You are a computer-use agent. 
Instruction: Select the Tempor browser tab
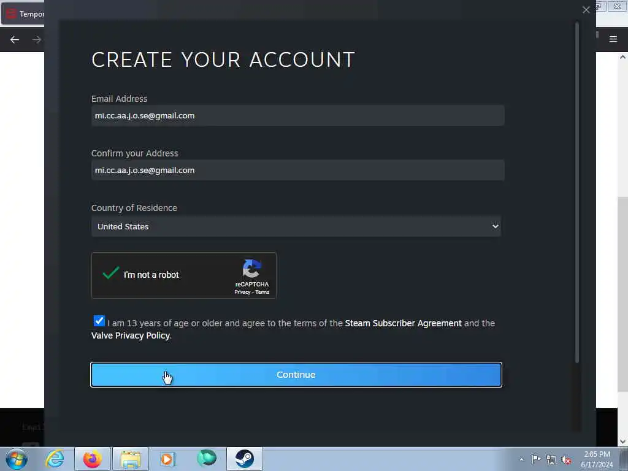[x=23, y=14]
